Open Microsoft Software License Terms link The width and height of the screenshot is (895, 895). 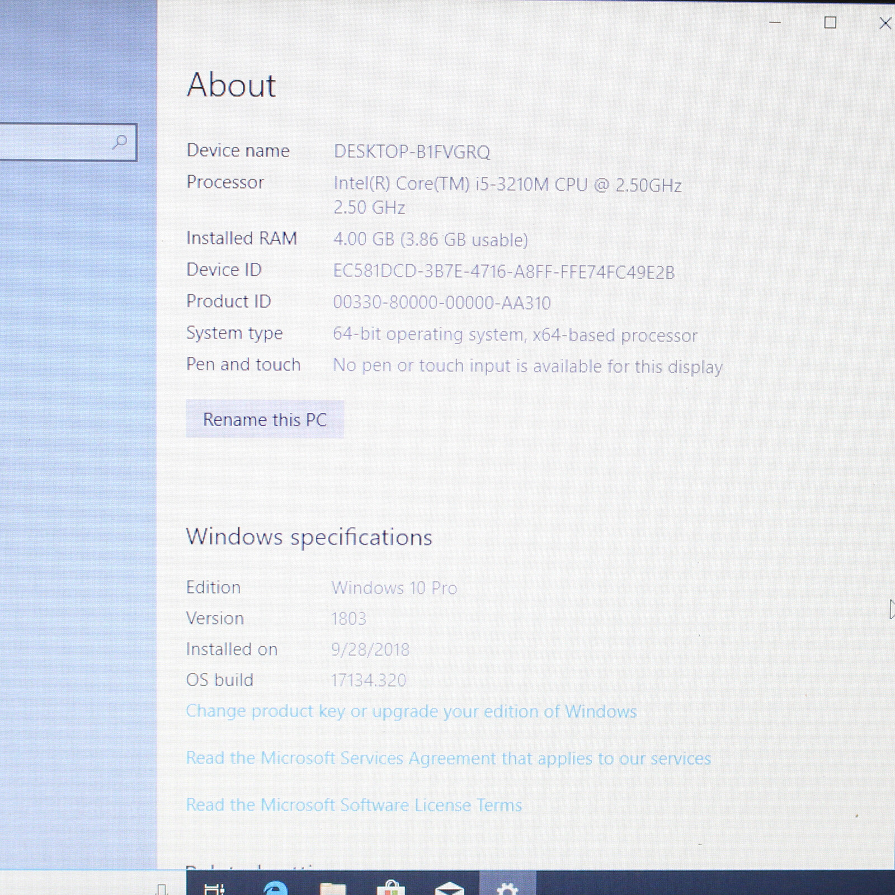click(354, 804)
